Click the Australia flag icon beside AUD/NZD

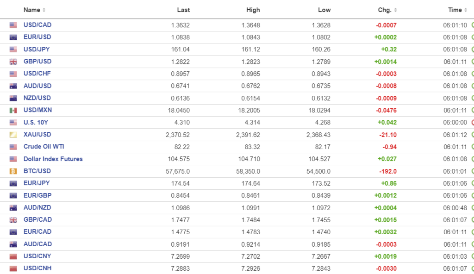click(x=13, y=208)
